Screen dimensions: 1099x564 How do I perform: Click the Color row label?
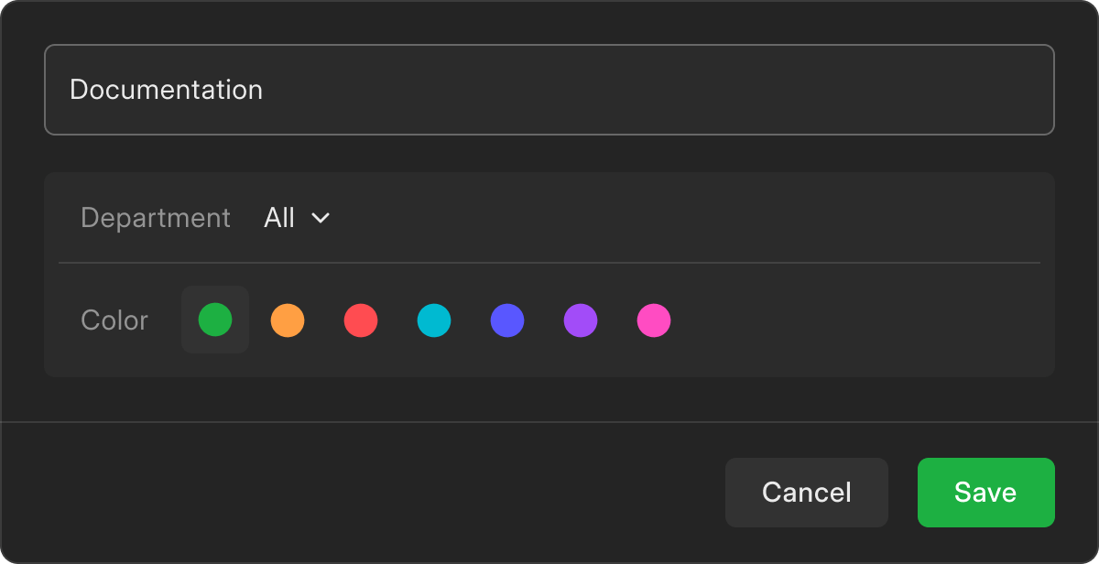pos(114,320)
